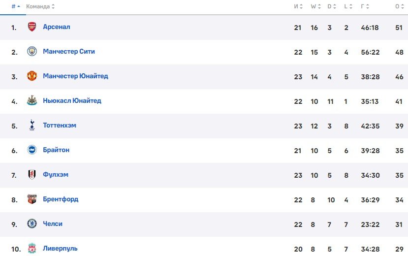Sort by draws D column
Image resolution: width=408 pixels, height=256 pixels.
tap(331, 6)
